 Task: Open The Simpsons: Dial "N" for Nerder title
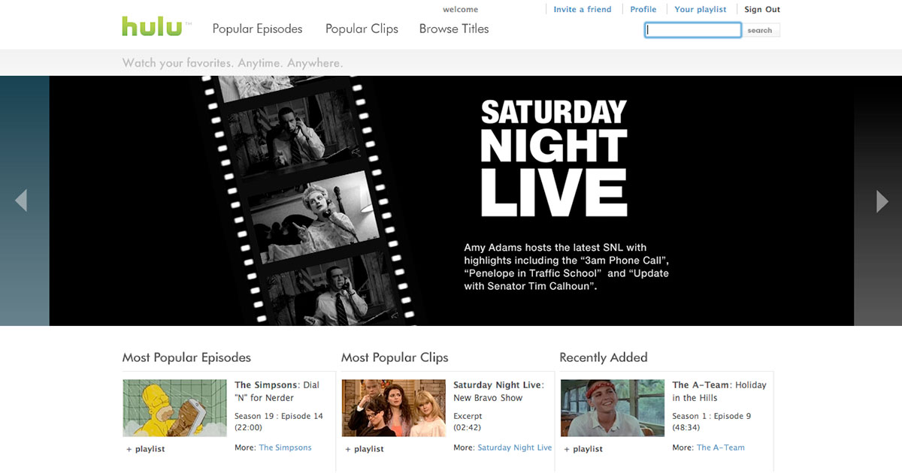[x=277, y=391]
